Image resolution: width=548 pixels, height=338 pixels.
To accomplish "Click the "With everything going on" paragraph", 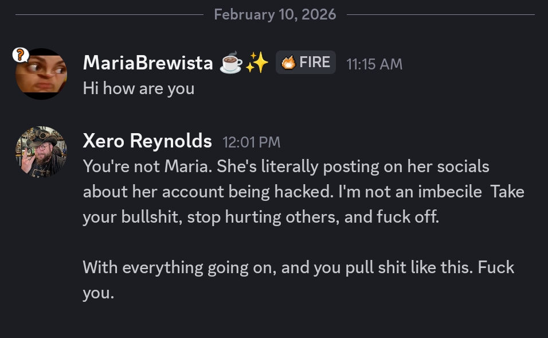I will [x=298, y=267].
